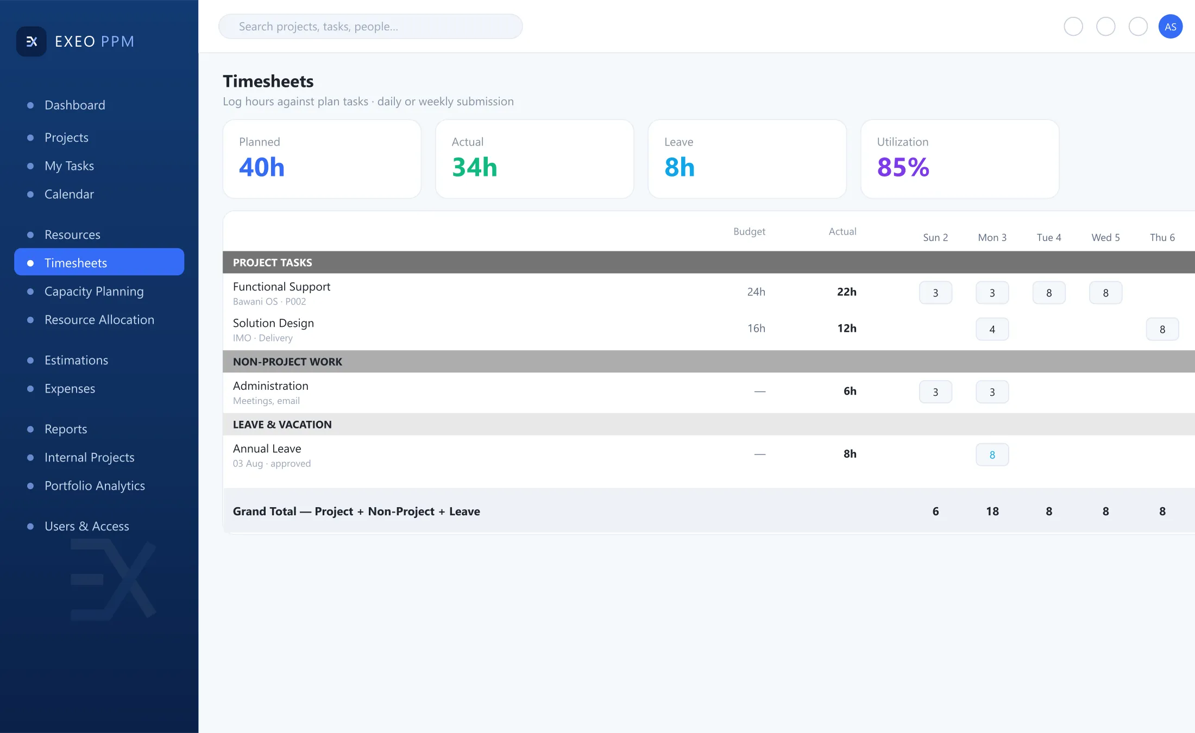Viewport: 1195px width, 733px height.
Task: Edit Administration hours for Sun 2
Action: tap(935, 392)
